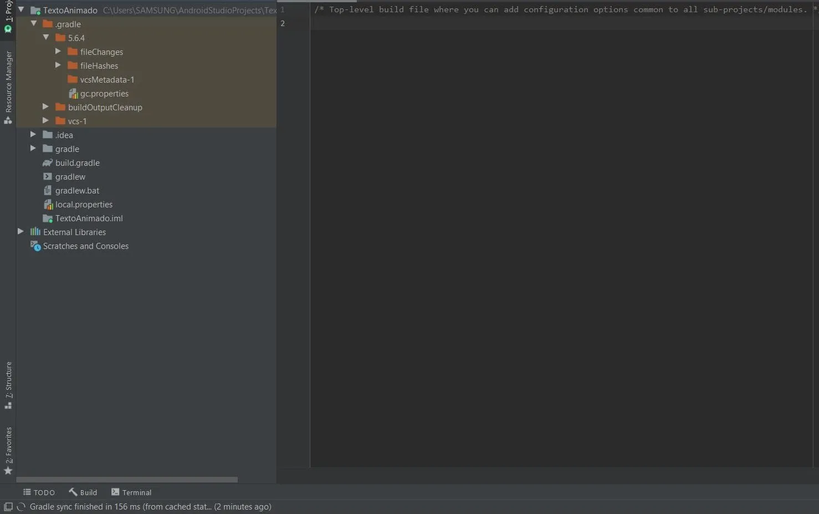Click the Favorites star icon in sidebar
819x514 pixels.
(8, 471)
